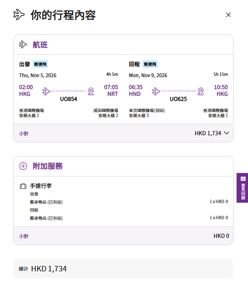Click flight number UO854

(69, 99)
